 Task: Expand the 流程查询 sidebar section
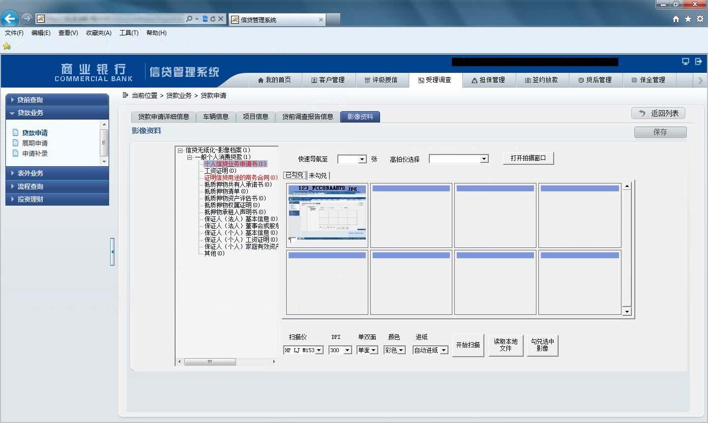click(57, 186)
